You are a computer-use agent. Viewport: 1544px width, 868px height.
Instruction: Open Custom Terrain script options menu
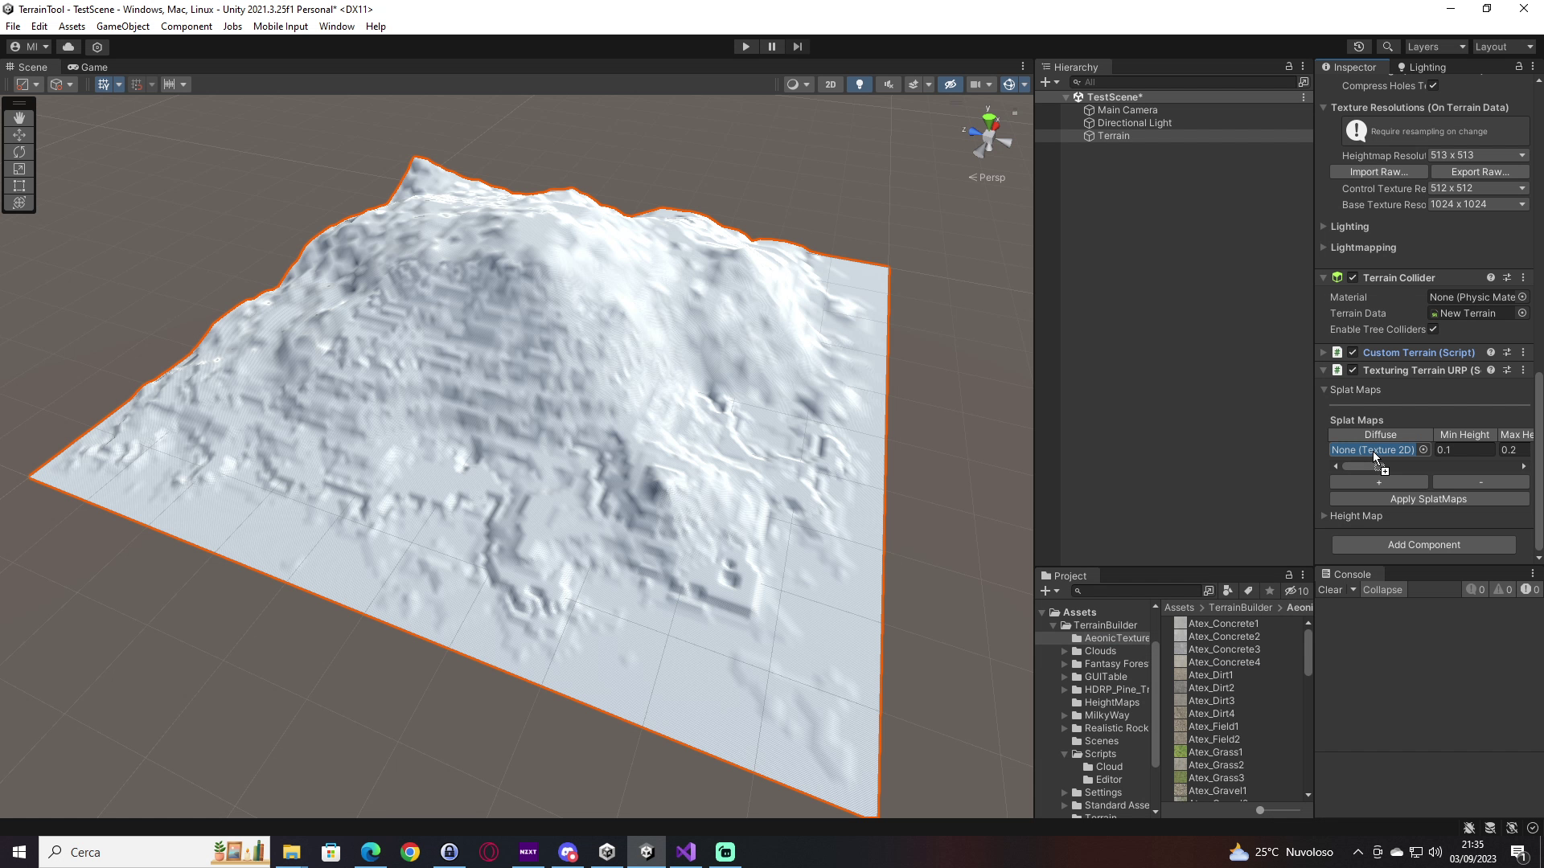point(1523,352)
